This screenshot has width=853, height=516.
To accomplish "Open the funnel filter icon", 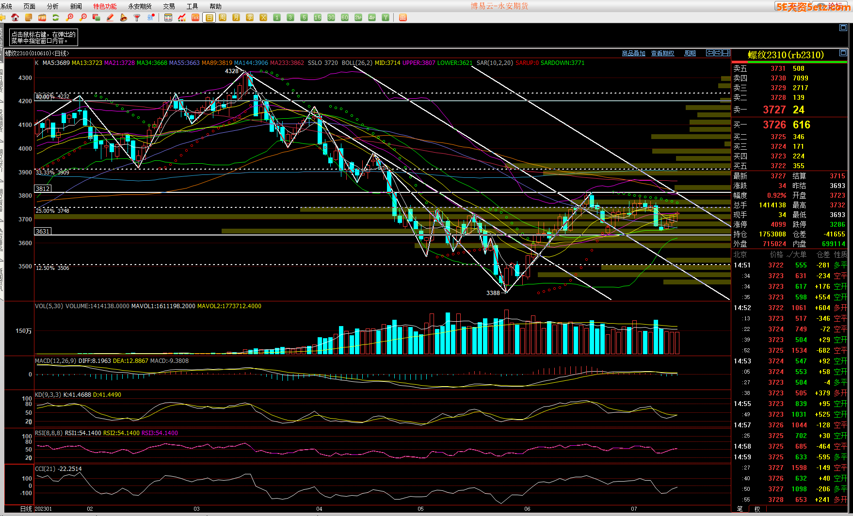I will (137, 17).
